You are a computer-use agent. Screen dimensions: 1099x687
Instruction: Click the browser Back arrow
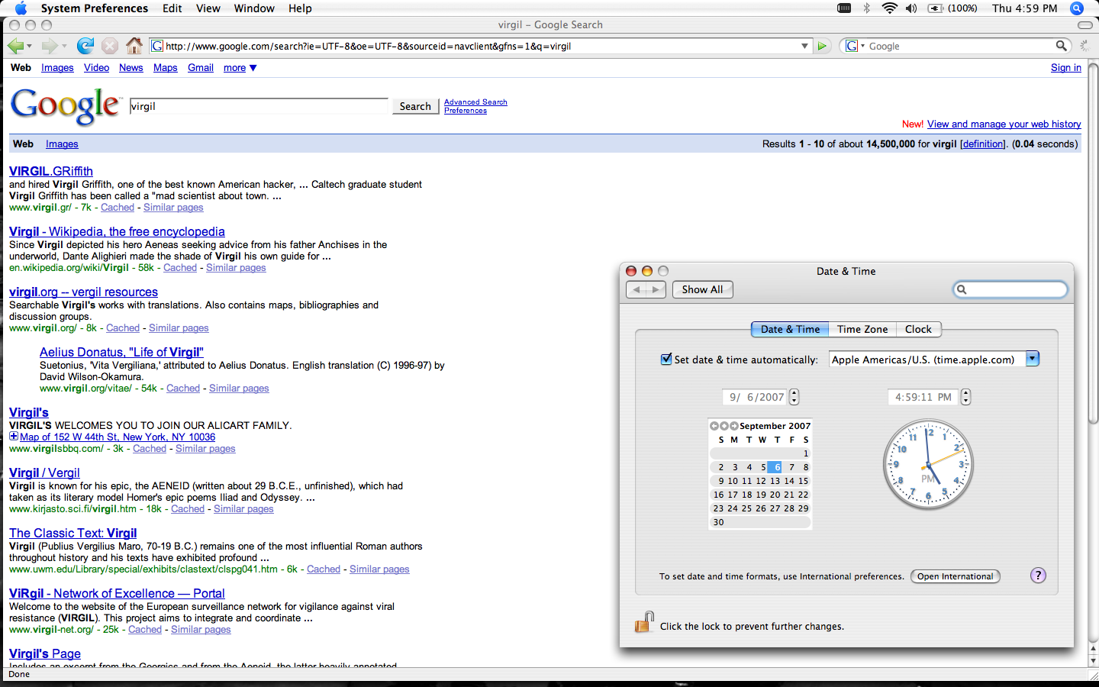tap(15, 46)
